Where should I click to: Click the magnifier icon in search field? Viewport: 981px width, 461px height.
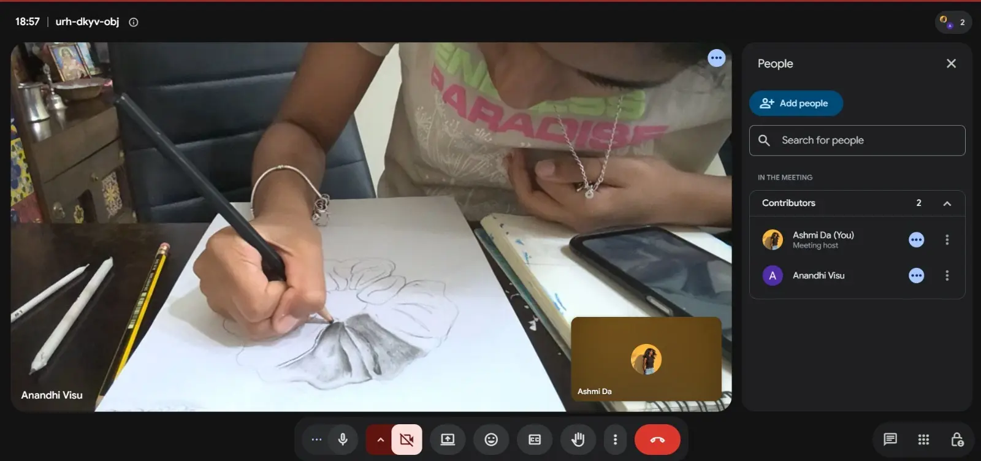point(764,140)
